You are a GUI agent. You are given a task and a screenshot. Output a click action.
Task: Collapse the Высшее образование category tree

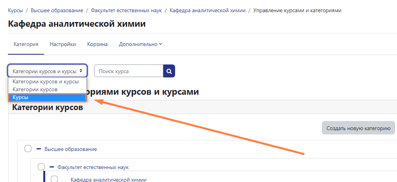tap(39, 149)
